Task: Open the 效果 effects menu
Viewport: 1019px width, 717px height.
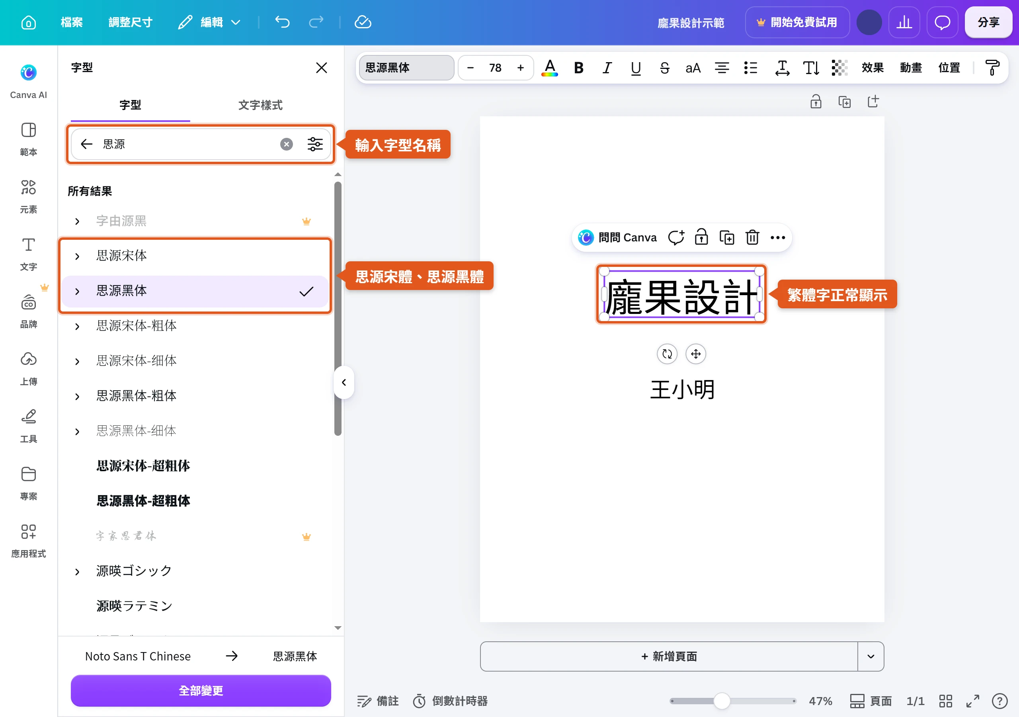Action: pos(873,68)
